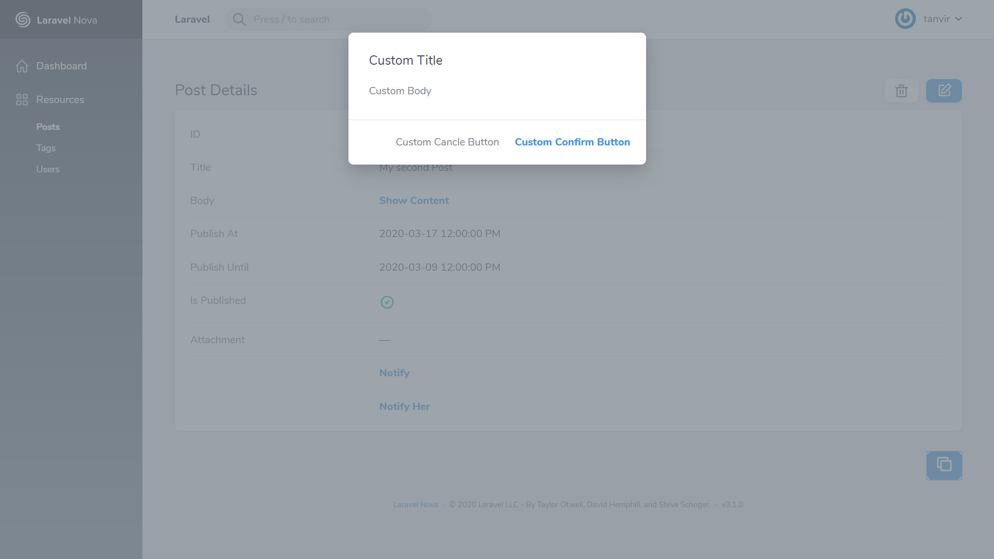Click the tanvir user avatar icon

pos(905,19)
